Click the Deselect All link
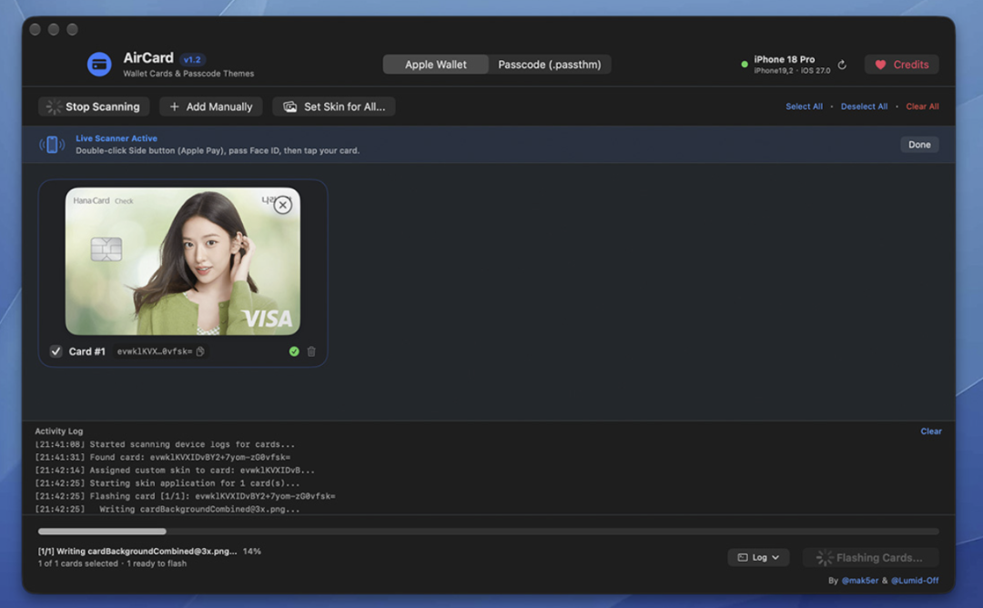The image size is (983, 608). [864, 106]
